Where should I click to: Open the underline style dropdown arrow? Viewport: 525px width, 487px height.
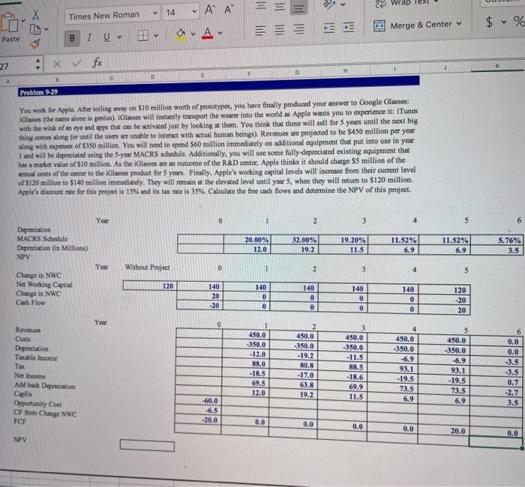pos(119,37)
